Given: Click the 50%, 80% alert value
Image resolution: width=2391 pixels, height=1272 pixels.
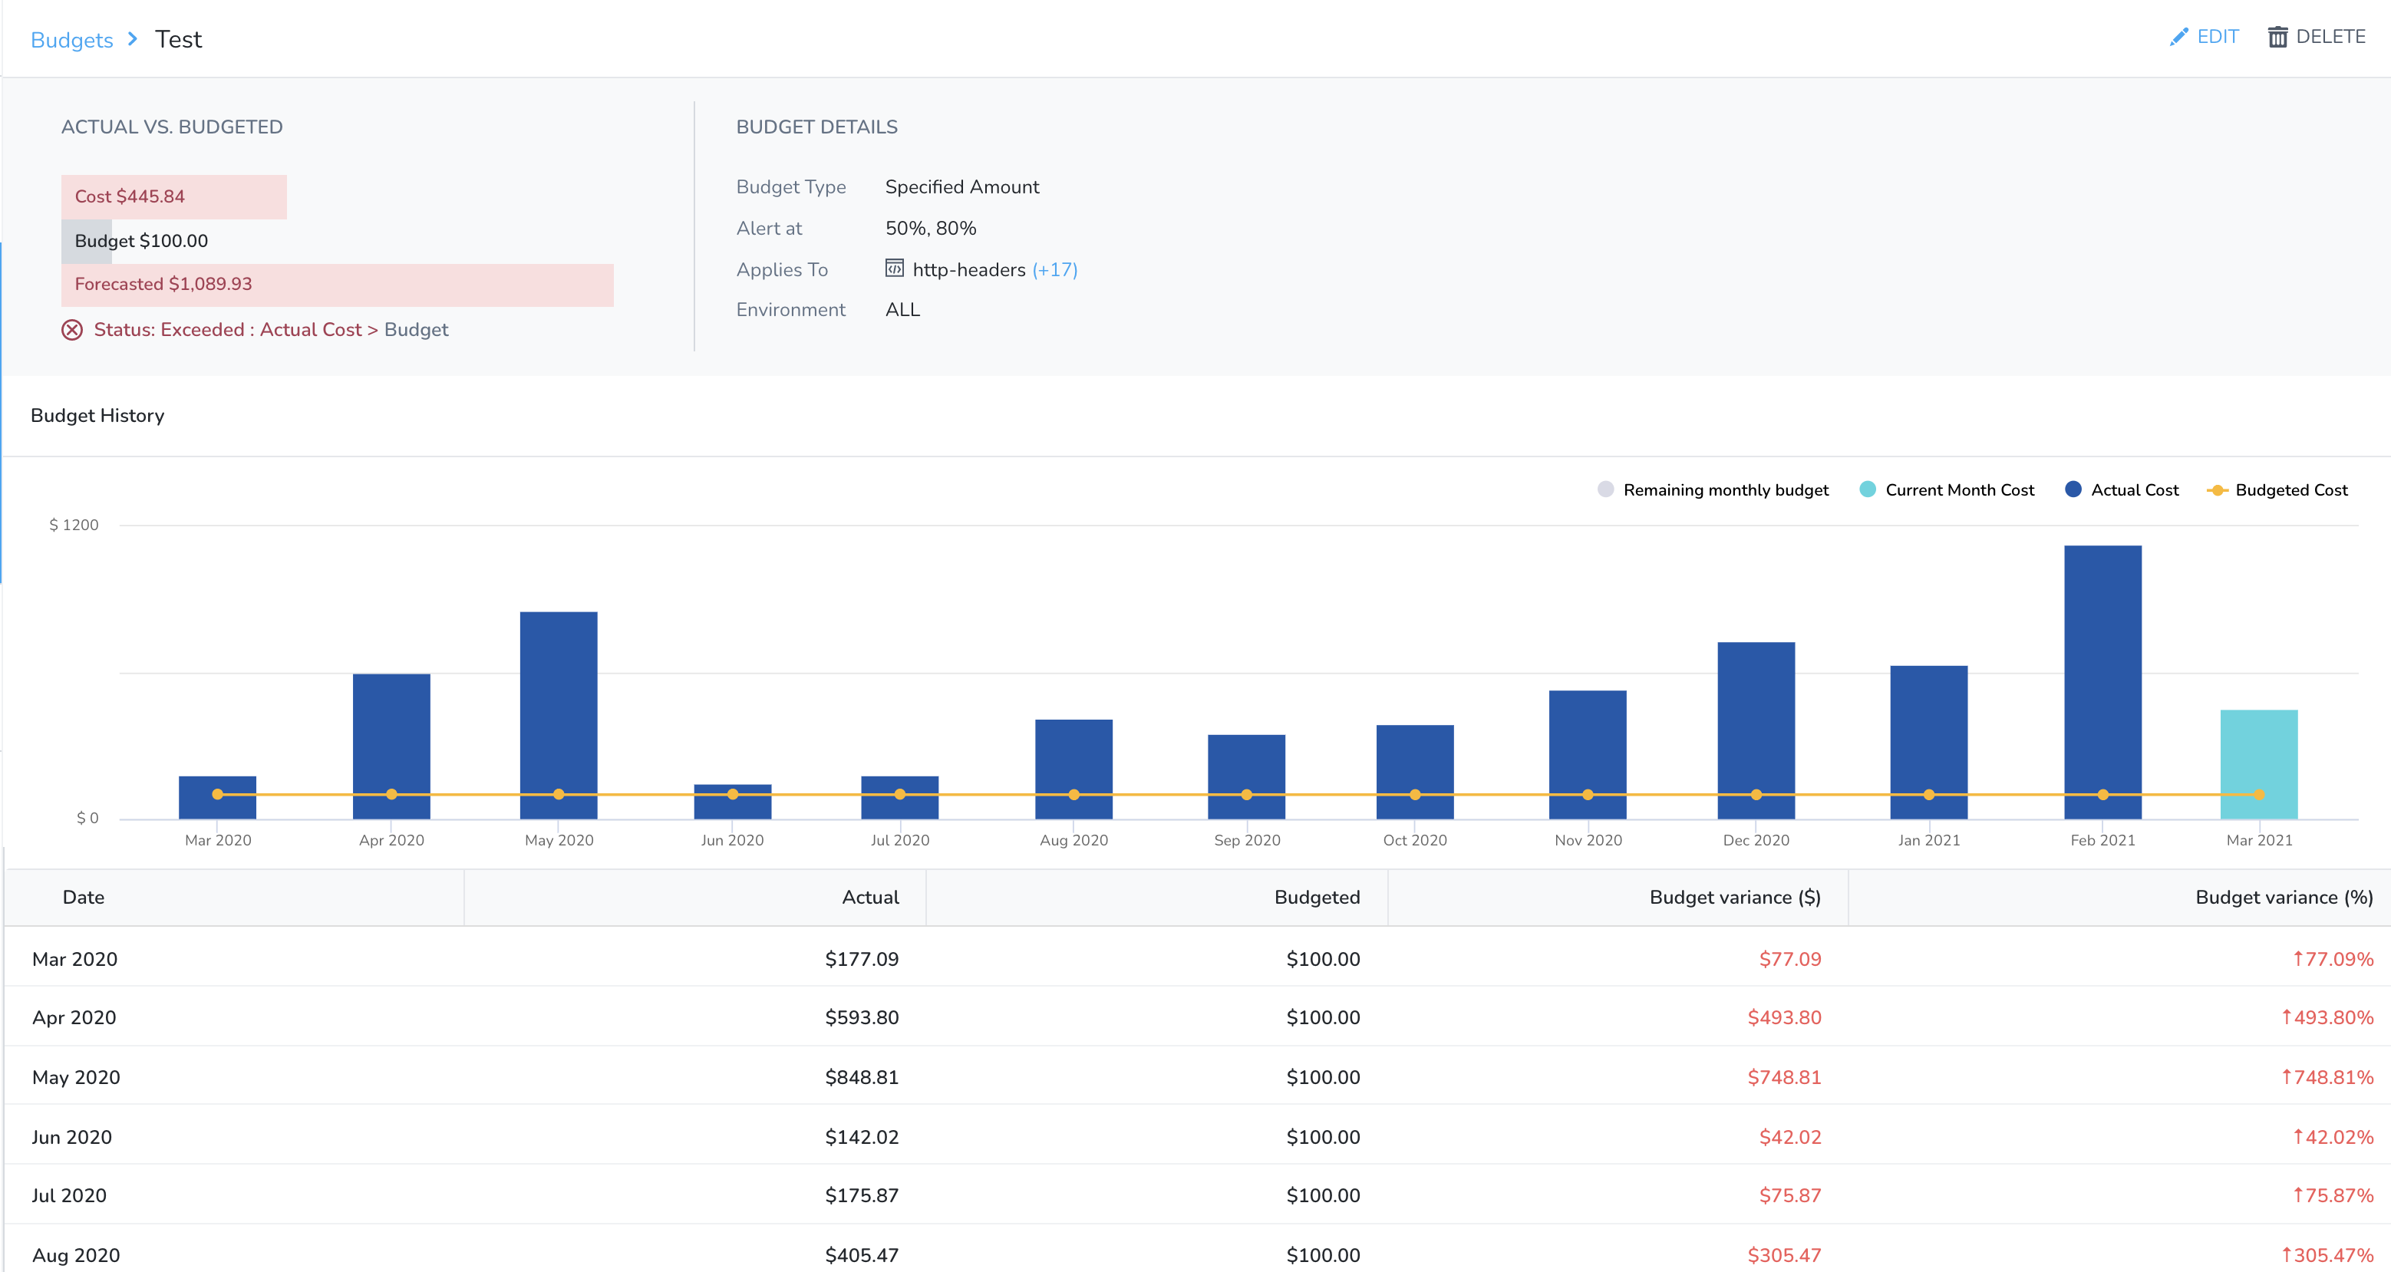Looking at the screenshot, I should click(930, 228).
